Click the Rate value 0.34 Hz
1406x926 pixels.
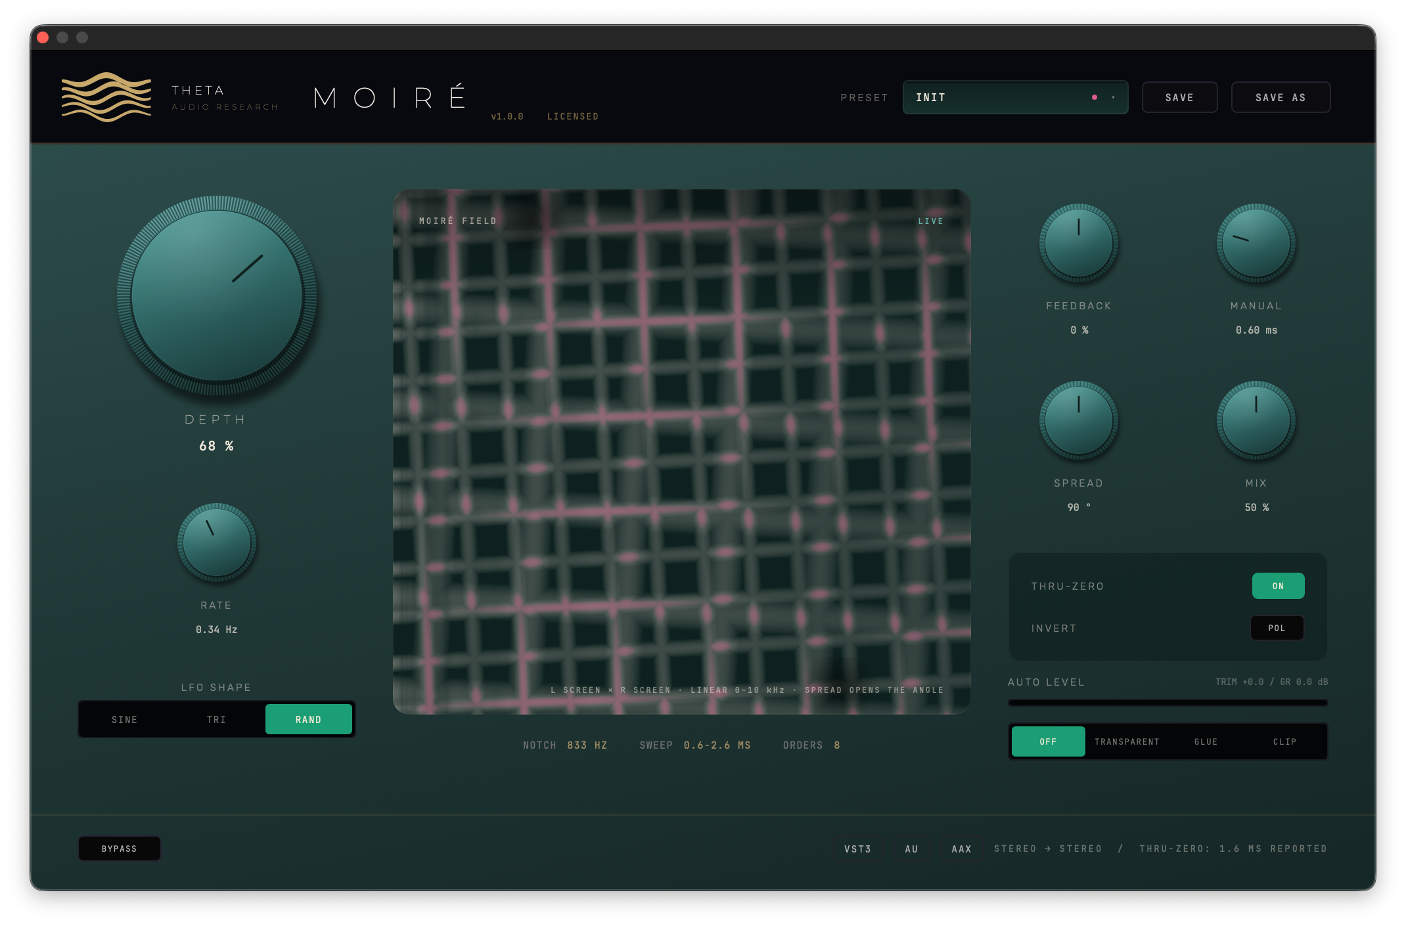click(x=217, y=629)
